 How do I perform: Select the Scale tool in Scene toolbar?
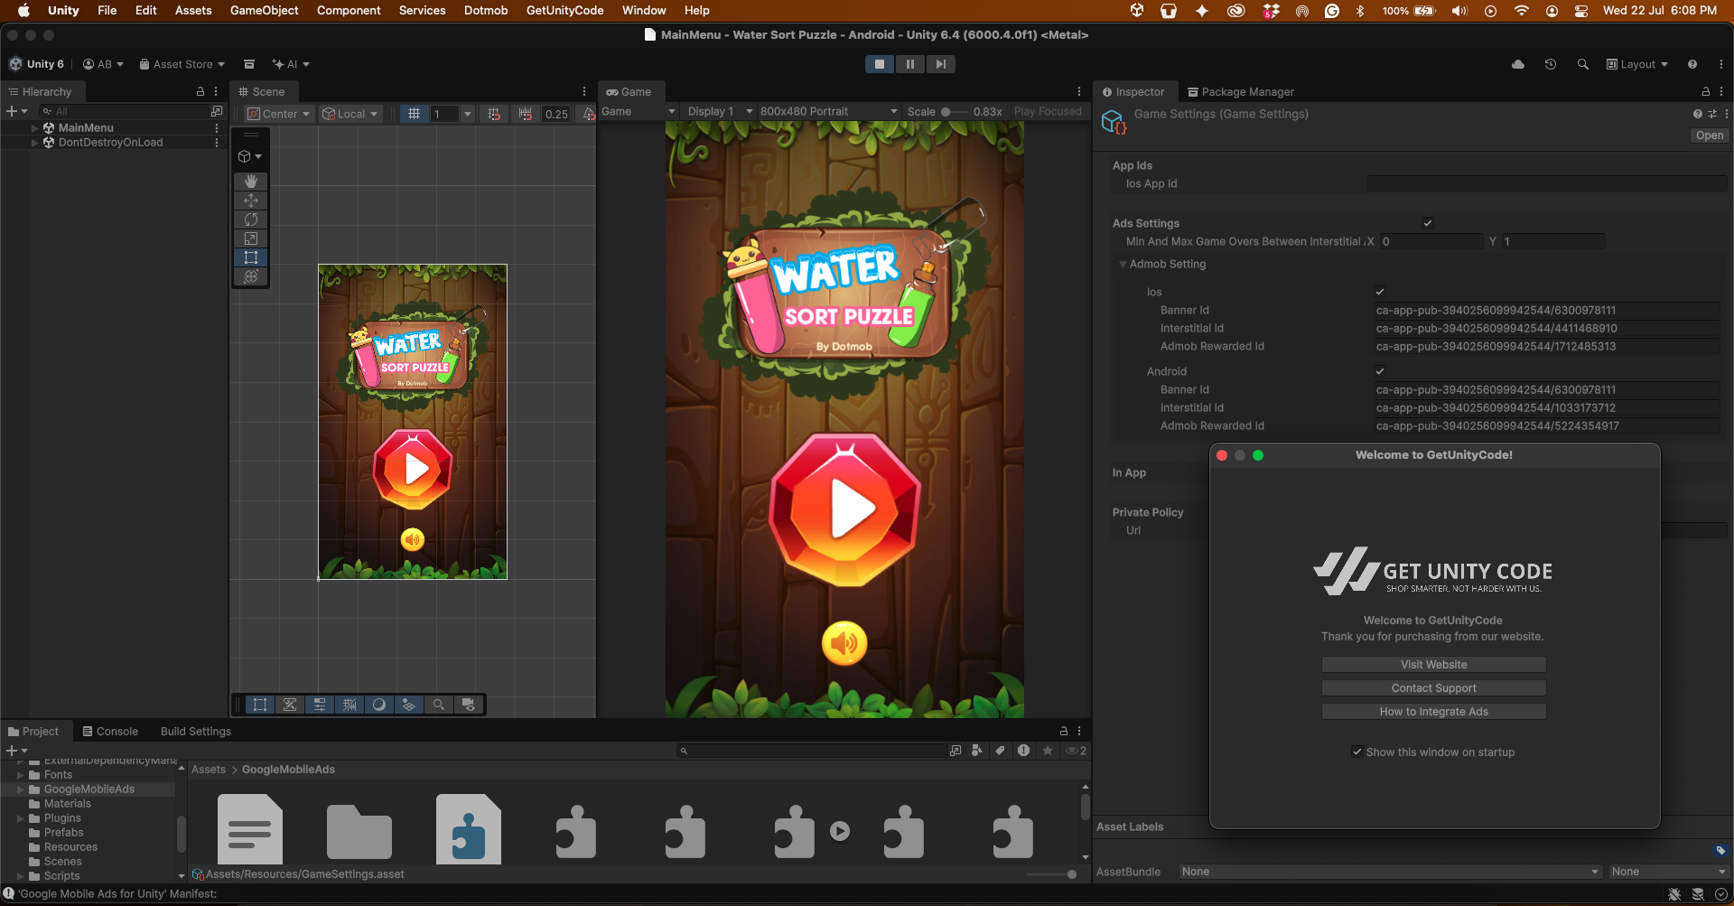click(x=251, y=238)
